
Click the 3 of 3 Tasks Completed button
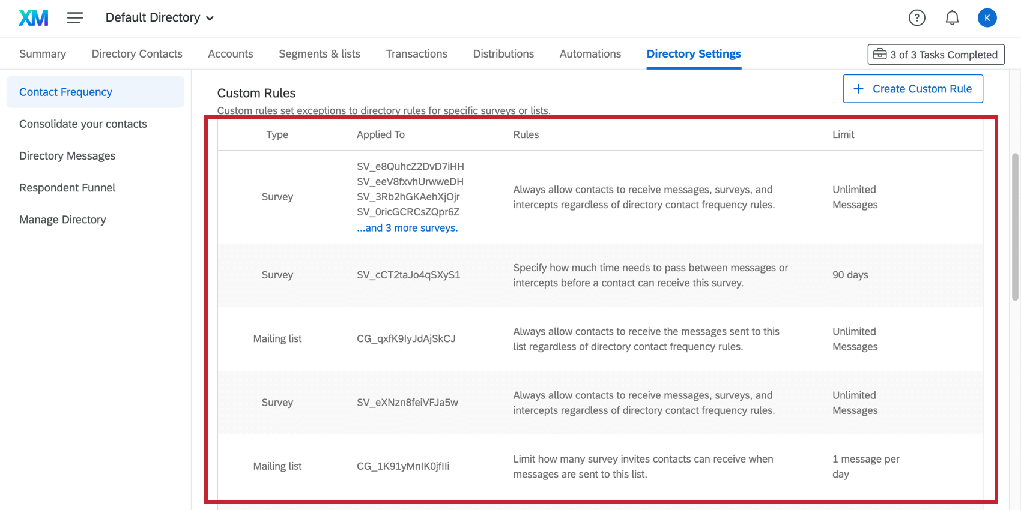tap(936, 55)
